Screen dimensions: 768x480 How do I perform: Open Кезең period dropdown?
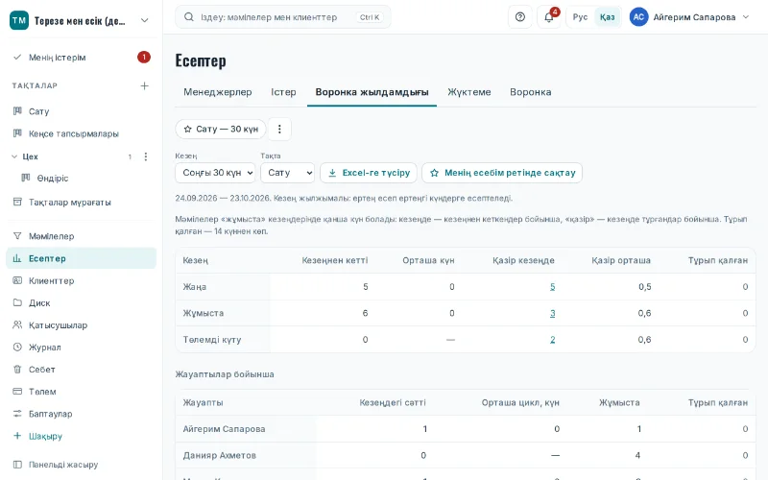215,173
